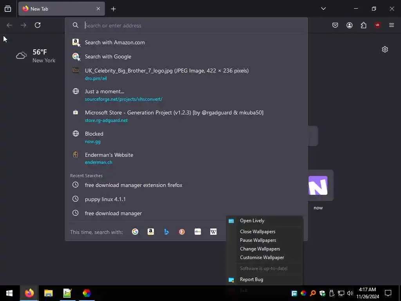This screenshot has height=301, width=401.
Task: Click the 56°F New York weather widget
Action: coord(36,56)
